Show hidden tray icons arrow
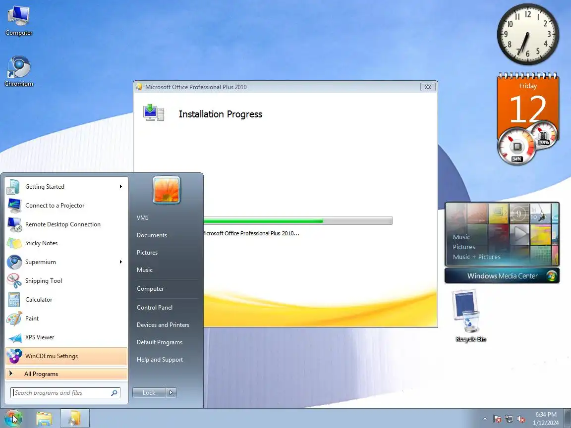Screen dimensions: 571x428 pyautogui.click(x=485, y=419)
